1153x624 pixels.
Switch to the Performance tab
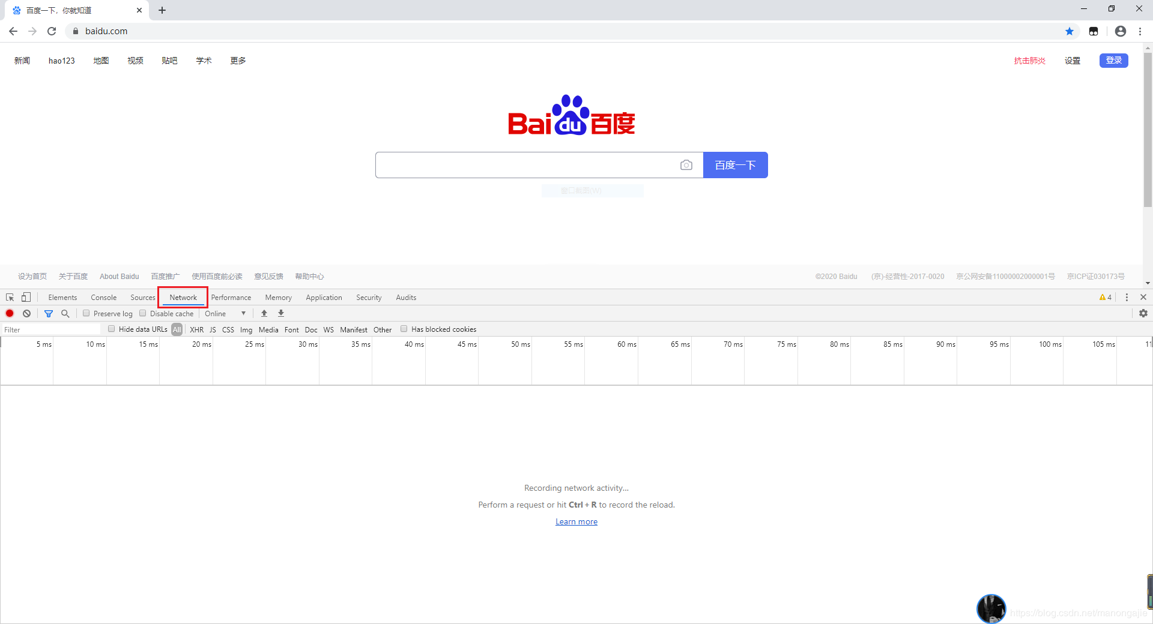click(231, 298)
